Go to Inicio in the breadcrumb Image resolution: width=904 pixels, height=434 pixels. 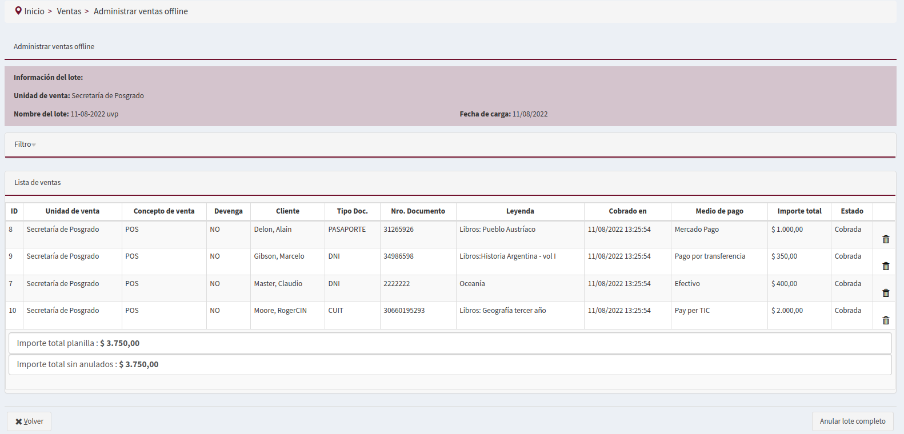(34, 11)
